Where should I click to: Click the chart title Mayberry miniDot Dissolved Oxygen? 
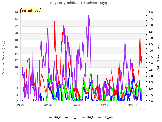[x=80, y=3]
